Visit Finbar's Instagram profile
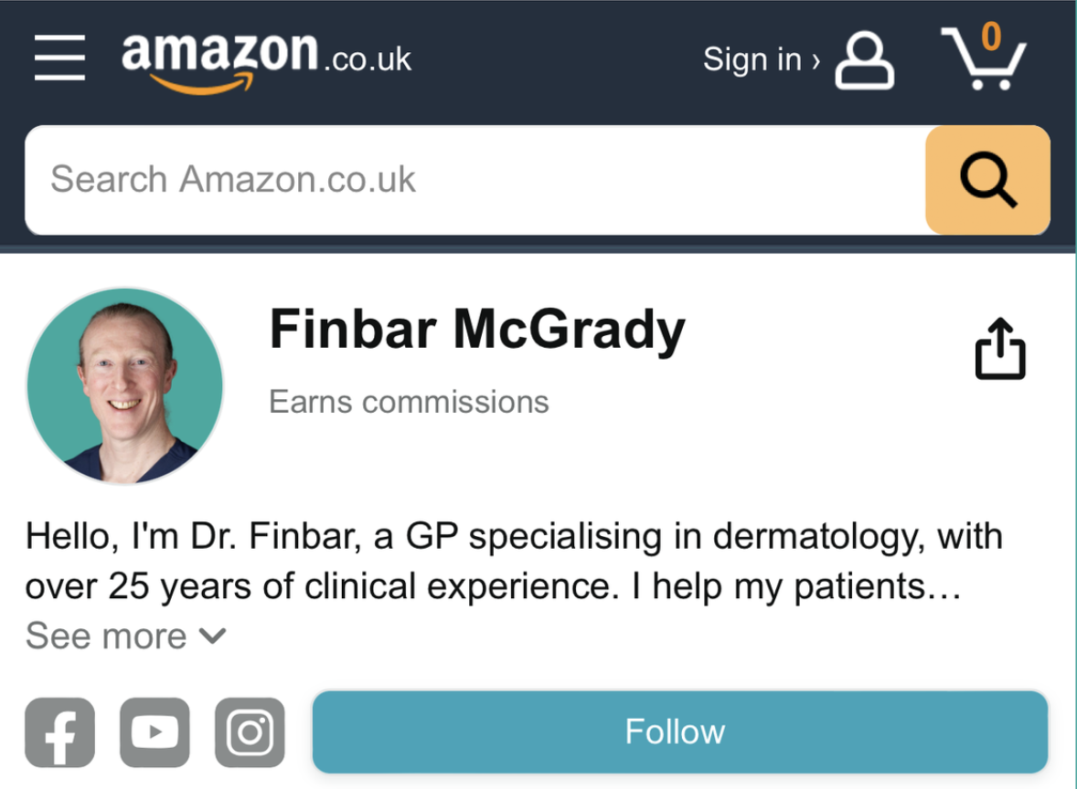The image size is (1077, 789). (250, 732)
